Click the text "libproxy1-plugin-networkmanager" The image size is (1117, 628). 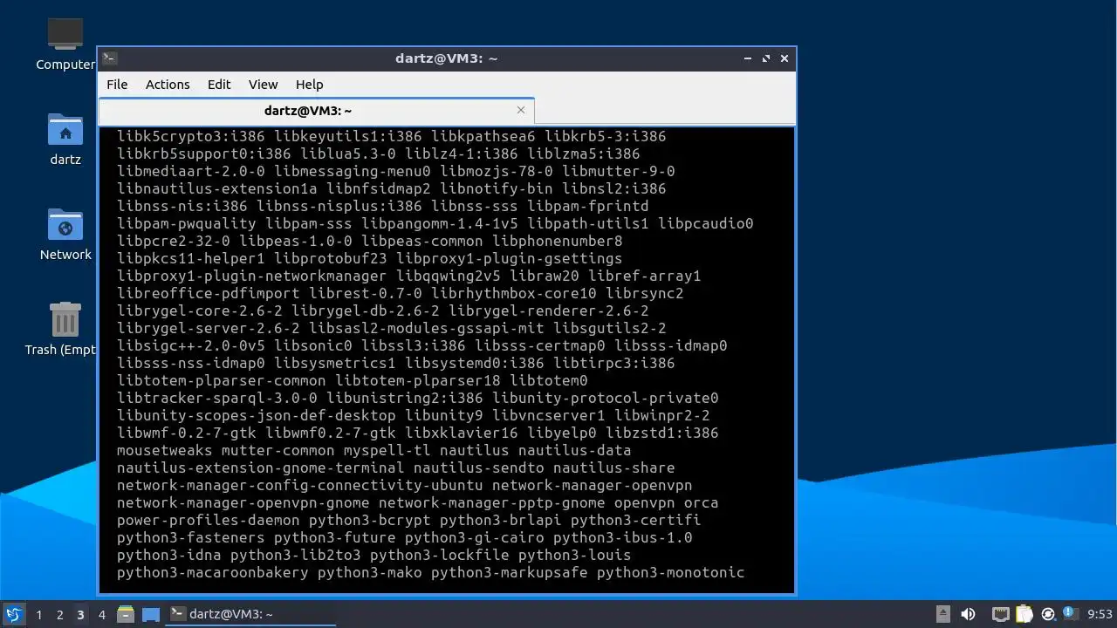point(252,276)
